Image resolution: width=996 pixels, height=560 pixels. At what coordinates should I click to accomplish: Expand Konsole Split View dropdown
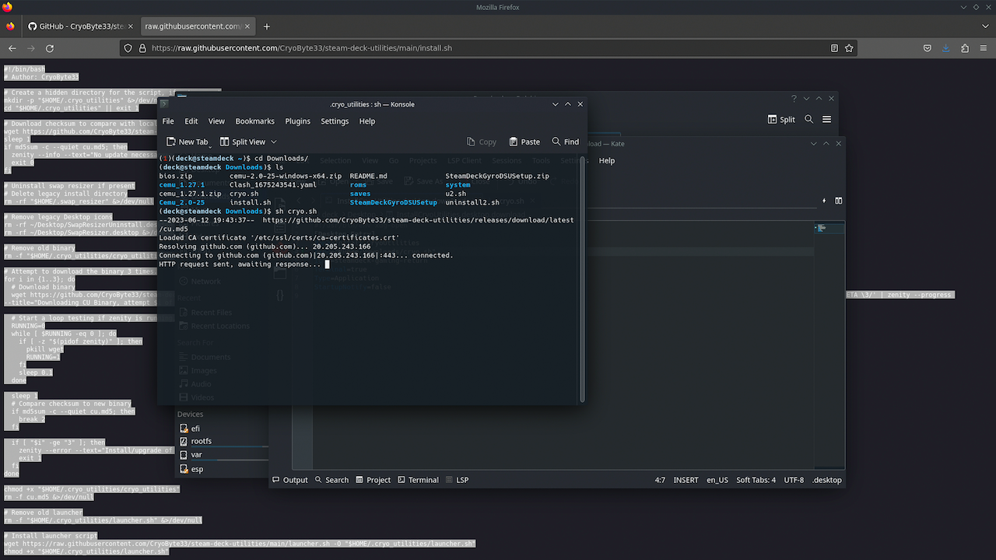point(274,142)
